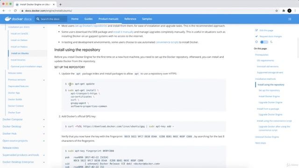299x168 pixels.
Task: Open the Guides tab in navbar
Action: 88,19
